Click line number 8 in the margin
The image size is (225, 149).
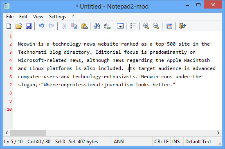coord(11,93)
